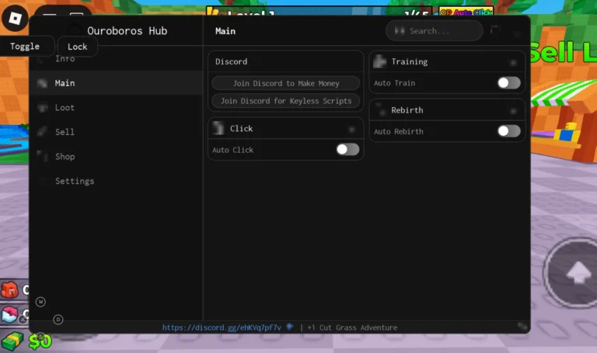Collapse the Training section
The width and height of the screenshot is (597, 353).
tap(513, 62)
